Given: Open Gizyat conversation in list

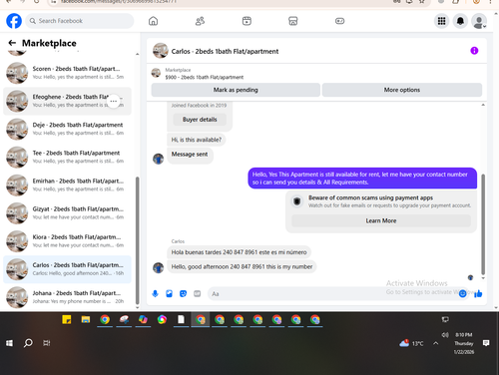Looking at the screenshot, I should tap(67, 213).
